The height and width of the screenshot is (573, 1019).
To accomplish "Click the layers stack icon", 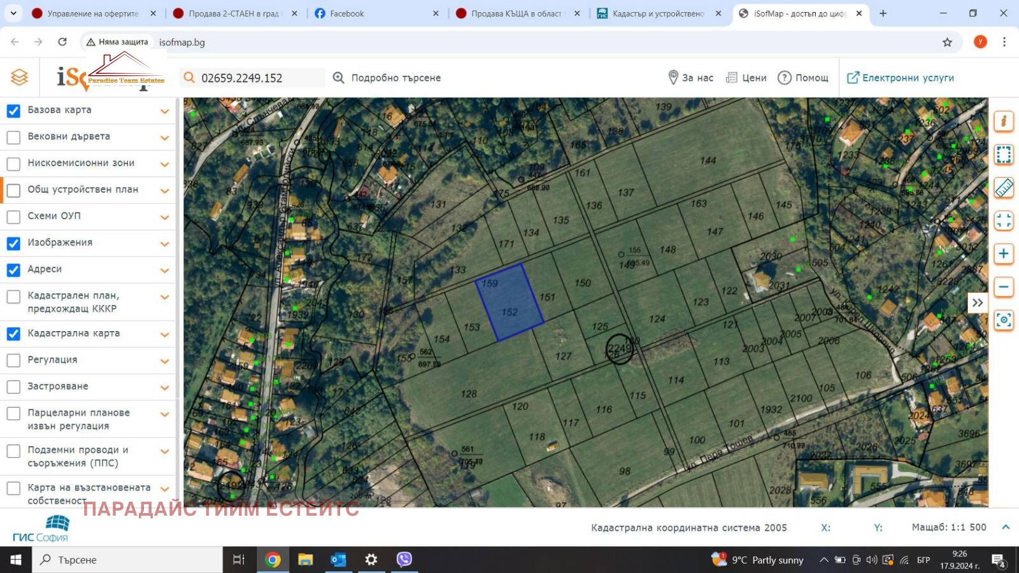I will click(x=19, y=78).
